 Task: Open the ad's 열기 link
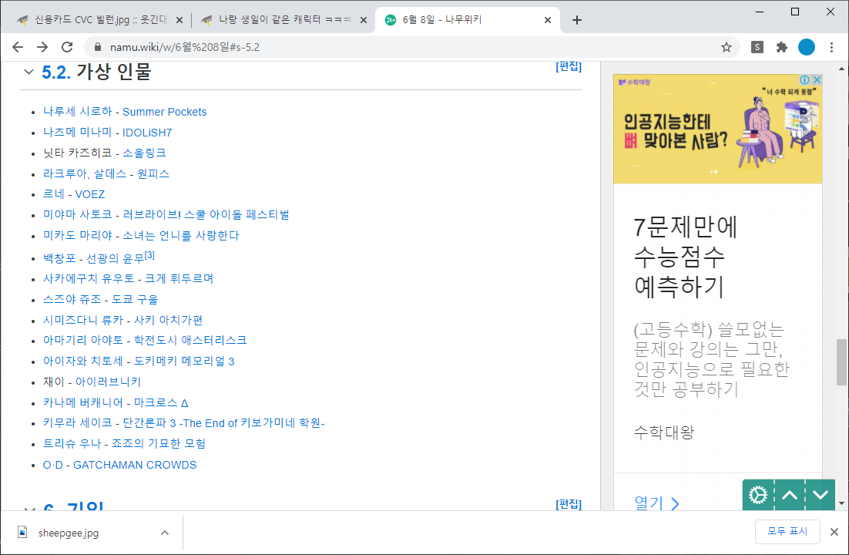click(x=656, y=503)
